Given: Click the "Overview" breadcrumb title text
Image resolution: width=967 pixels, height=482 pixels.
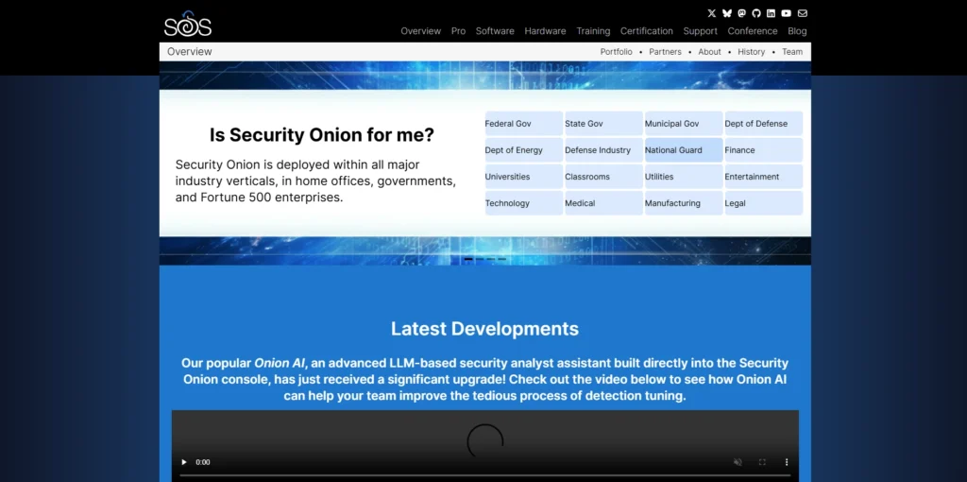Looking at the screenshot, I should click(189, 52).
